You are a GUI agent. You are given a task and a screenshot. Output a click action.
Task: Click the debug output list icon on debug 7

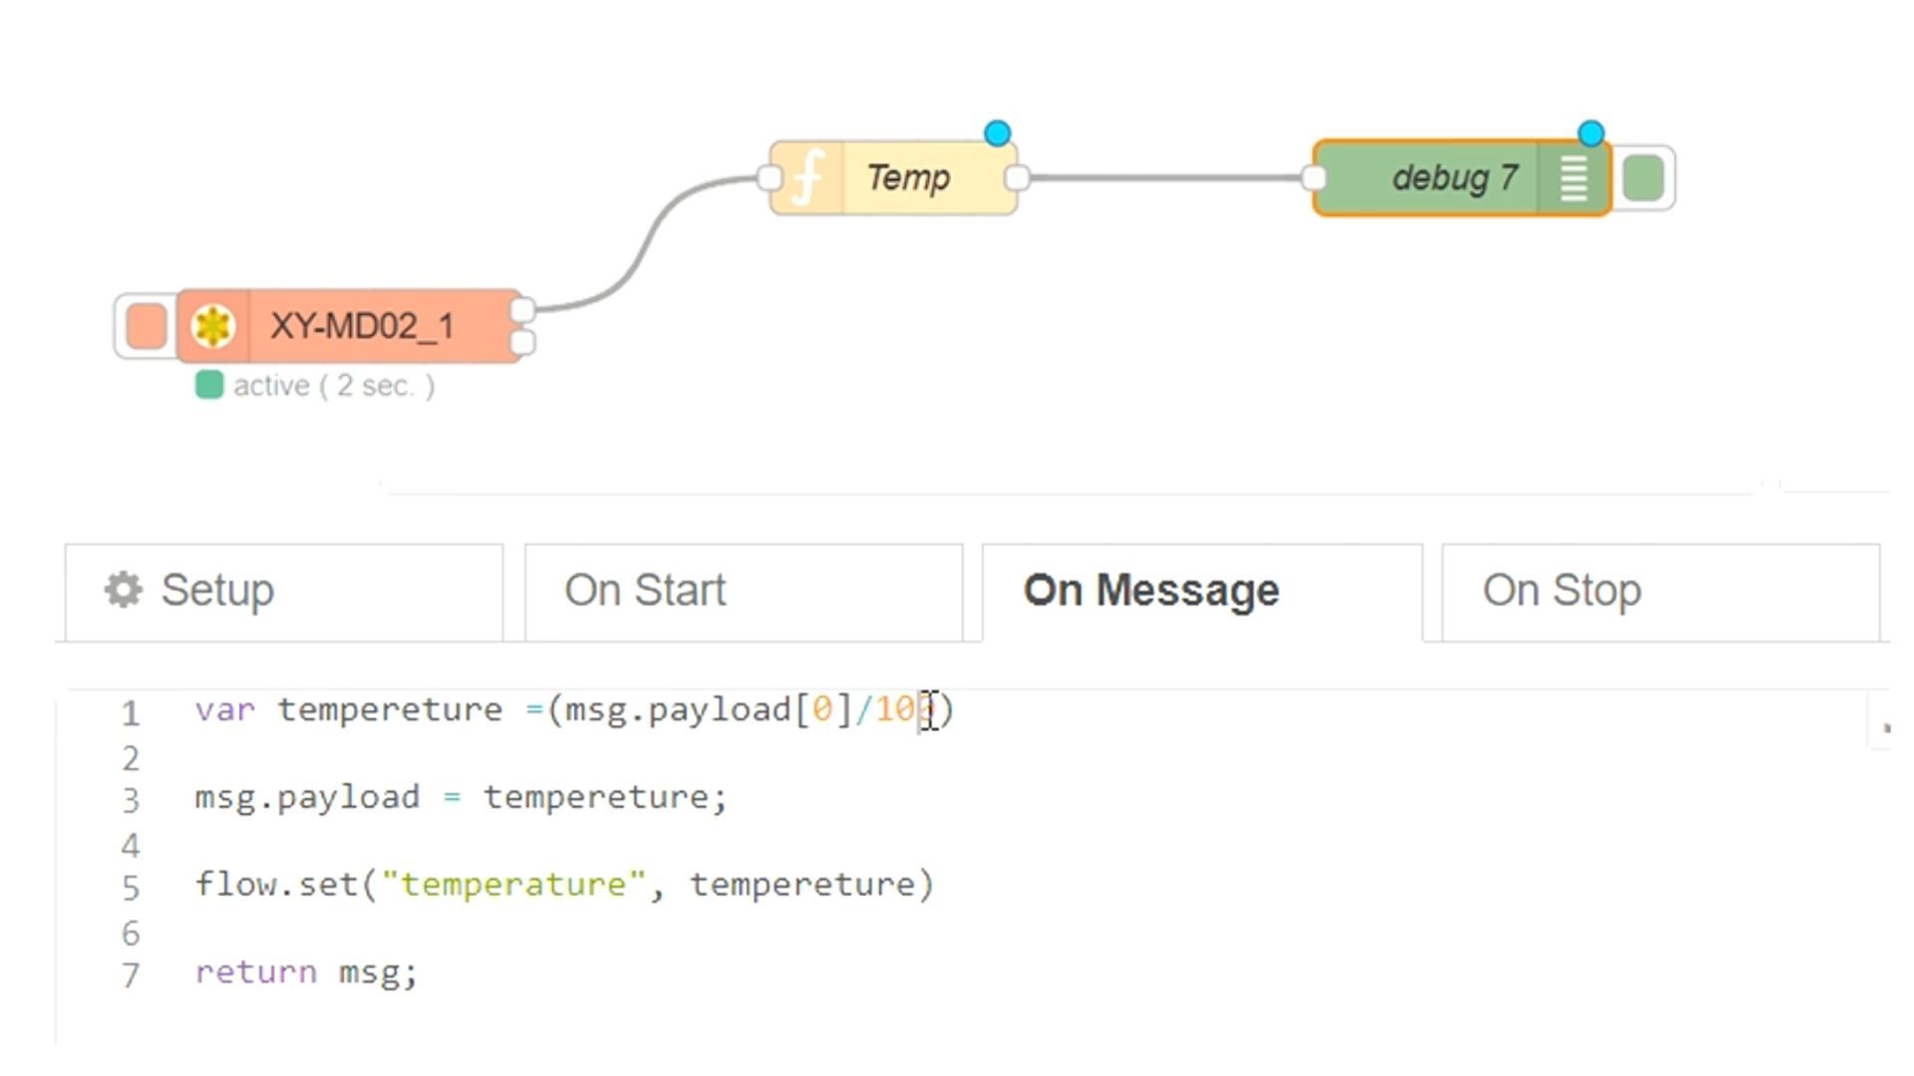(x=1573, y=177)
